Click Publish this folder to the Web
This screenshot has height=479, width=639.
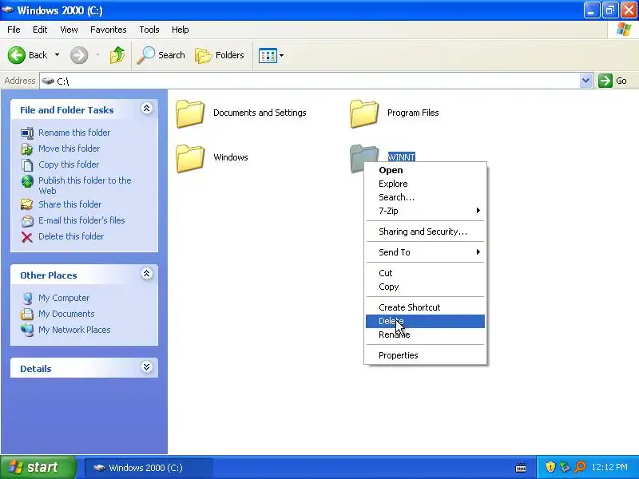[x=85, y=185]
